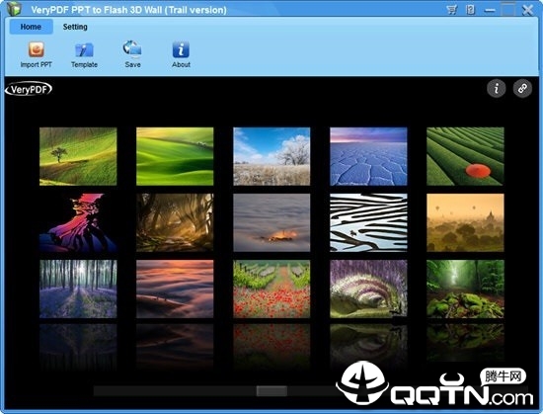The image size is (543, 414).
Task: Select the colorful terraced fields thumbnail
Action: pyautogui.click(x=78, y=222)
